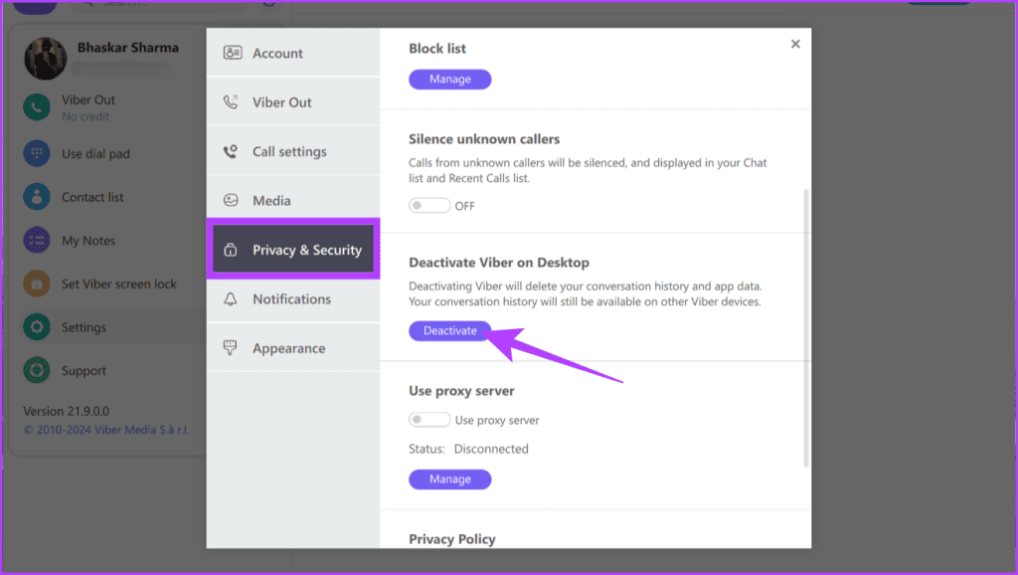The image size is (1018, 575).
Task: Click the Call settings phone icon
Action: [x=230, y=150]
